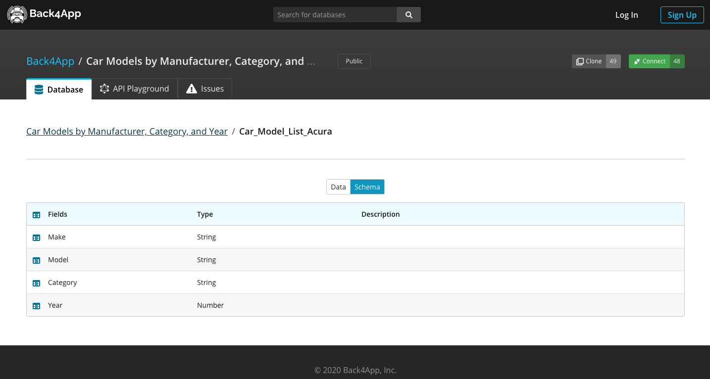This screenshot has width=710, height=379.
Task: Click the Issues warning triangle icon
Action: (x=192, y=89)
